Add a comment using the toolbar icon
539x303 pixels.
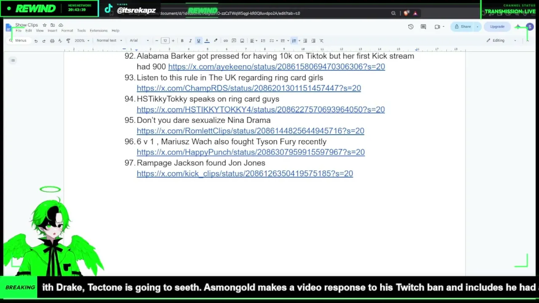tap(234, 41)
